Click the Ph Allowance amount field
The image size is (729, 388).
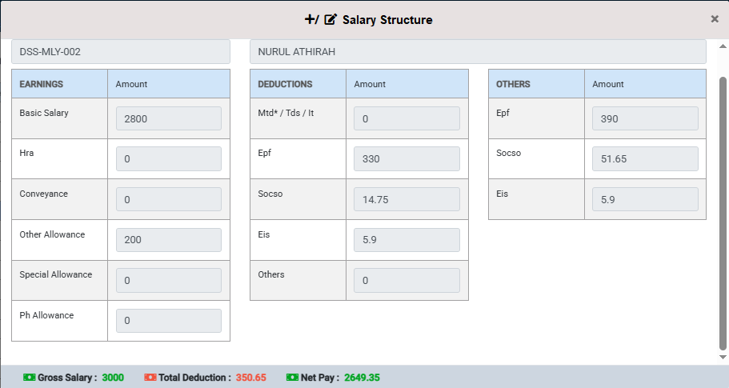168,321
